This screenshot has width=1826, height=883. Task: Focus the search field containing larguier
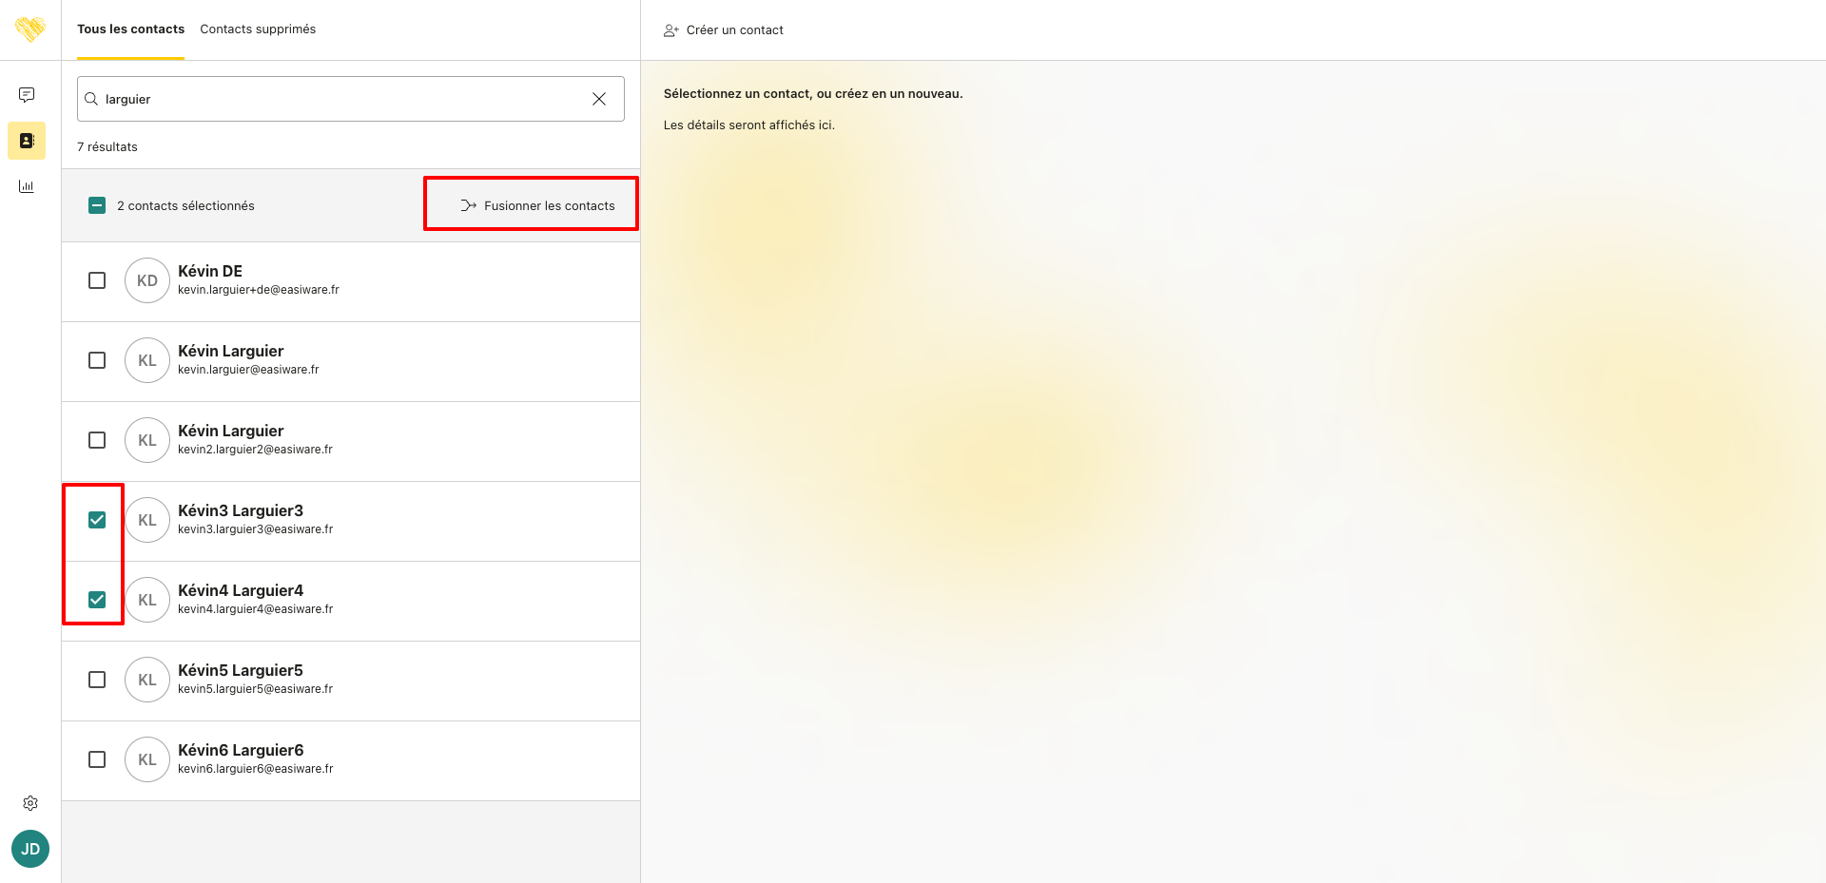[x=342, y=99]
